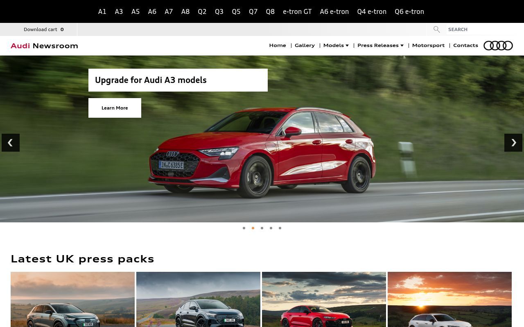Select Q5 in the model bar
Screen dimensions: 524x327
click(x=236, y=11)
